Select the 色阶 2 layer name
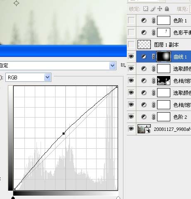The image size is (191, 199). click(x=180, y=117)
